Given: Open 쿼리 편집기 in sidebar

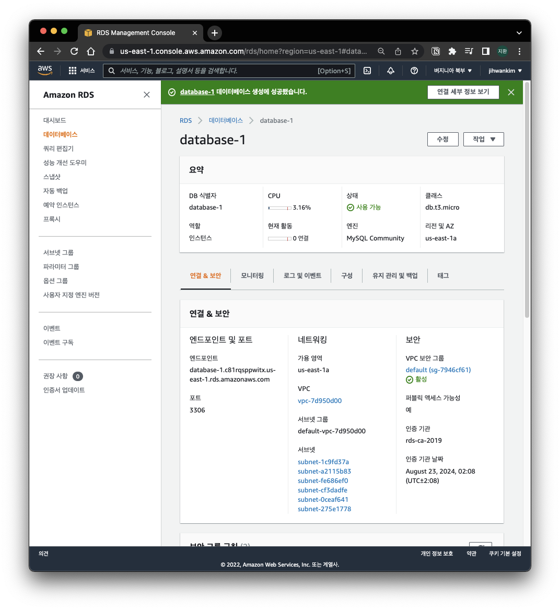Looking at the screenshot, I should click(59, 148).
